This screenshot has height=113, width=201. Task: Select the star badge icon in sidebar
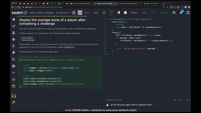point(14,66)
